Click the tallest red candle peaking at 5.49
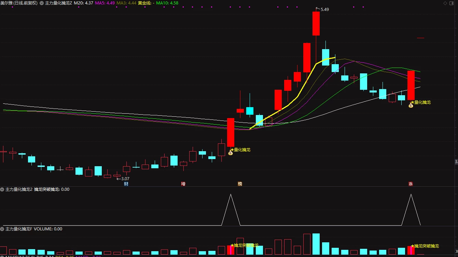Viewport: 458px width, 257px height. [x=316, y=24]
